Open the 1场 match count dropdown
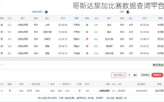This screenshot has height=102, width=164. point(133,75)
